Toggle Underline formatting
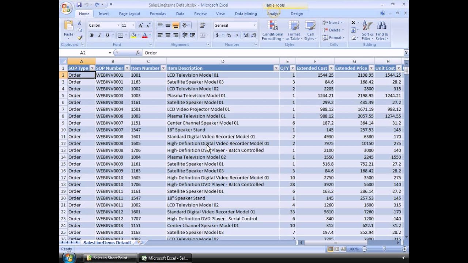The image size is (468, 263). 107,35
